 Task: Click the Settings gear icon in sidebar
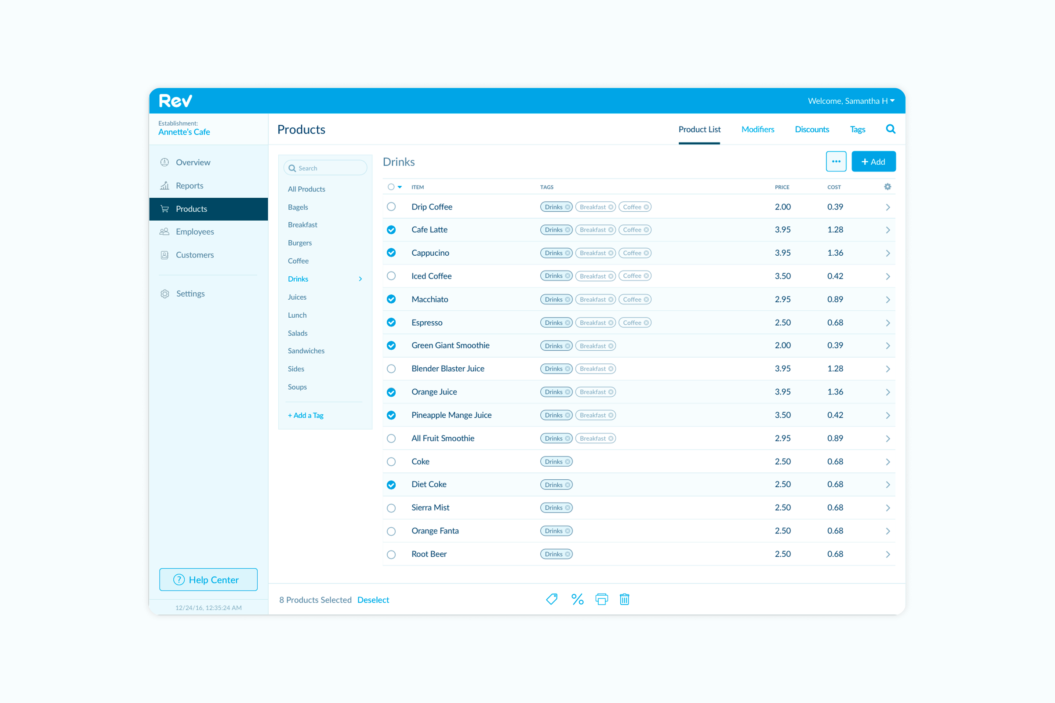(164, 294)
